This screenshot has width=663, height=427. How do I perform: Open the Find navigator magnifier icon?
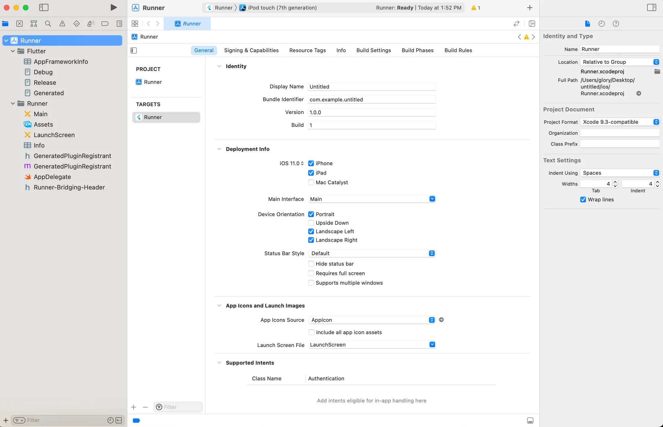[48, 24]
